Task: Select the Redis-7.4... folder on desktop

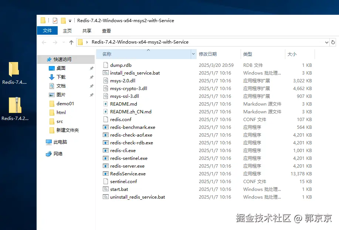Action: [x=14, y=73]
